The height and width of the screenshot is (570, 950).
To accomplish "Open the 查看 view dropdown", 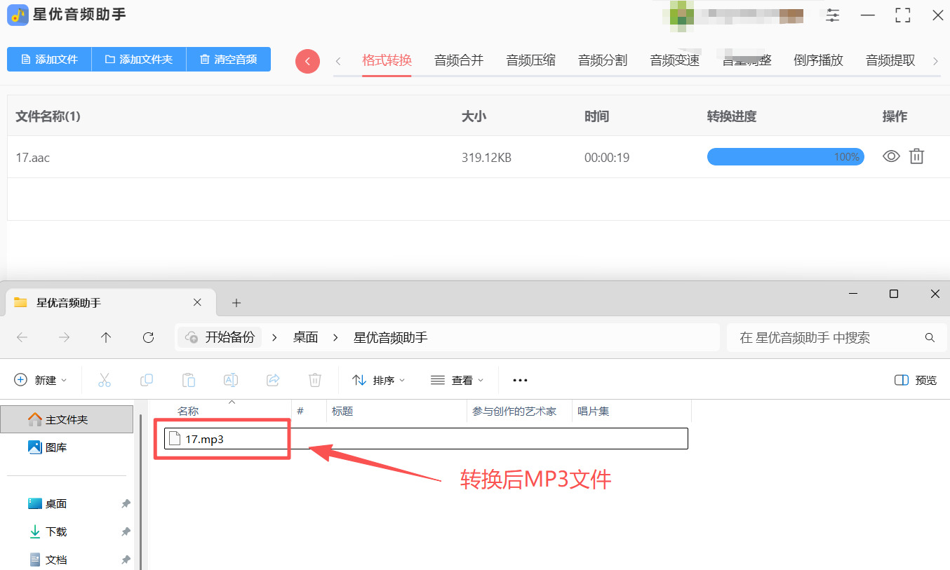I will point(457,380).
